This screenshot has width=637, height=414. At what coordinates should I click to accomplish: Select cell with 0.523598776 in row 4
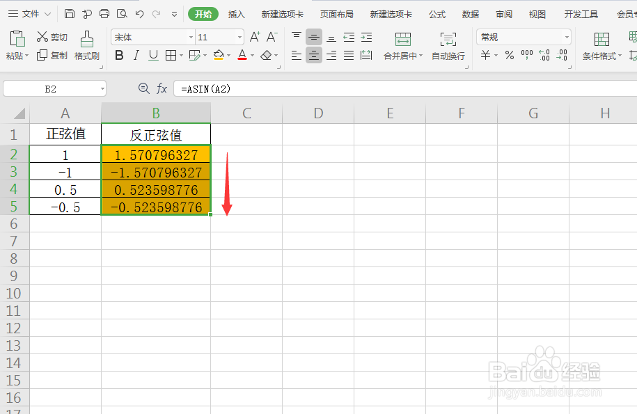(x=156, y=189)
